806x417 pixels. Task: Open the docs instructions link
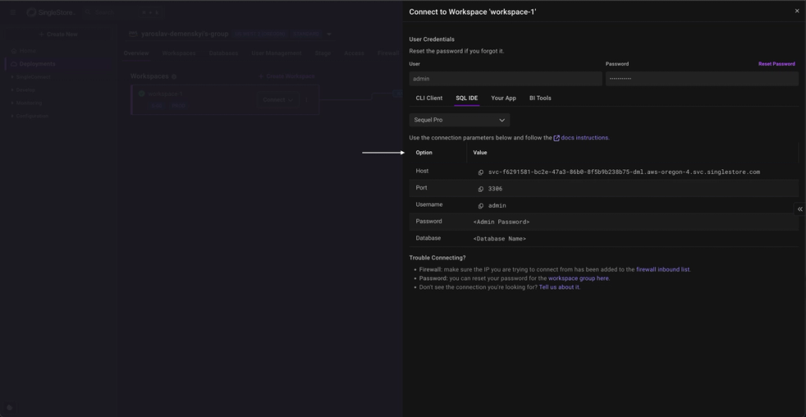[585, 138]
